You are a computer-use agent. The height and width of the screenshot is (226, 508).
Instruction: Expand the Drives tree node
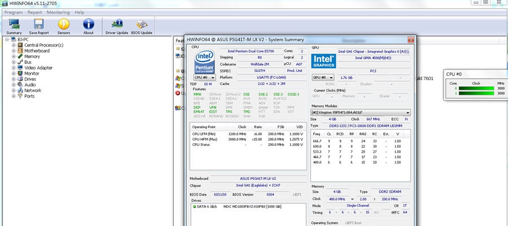tap(14, 79)
